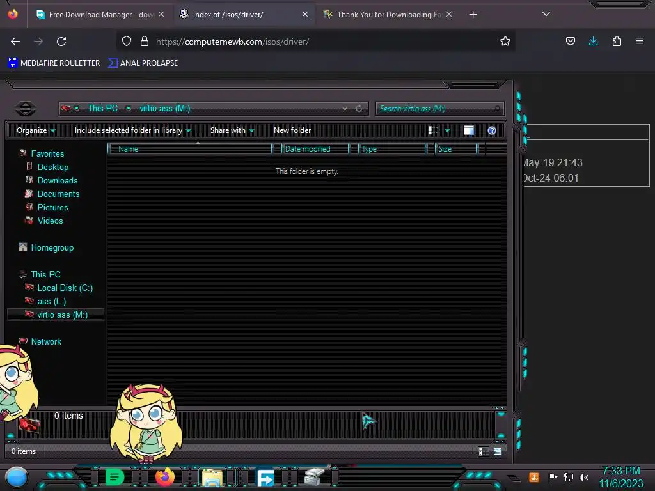Click the Firefox back arrow
655x491 pixels.
(15, 42)
